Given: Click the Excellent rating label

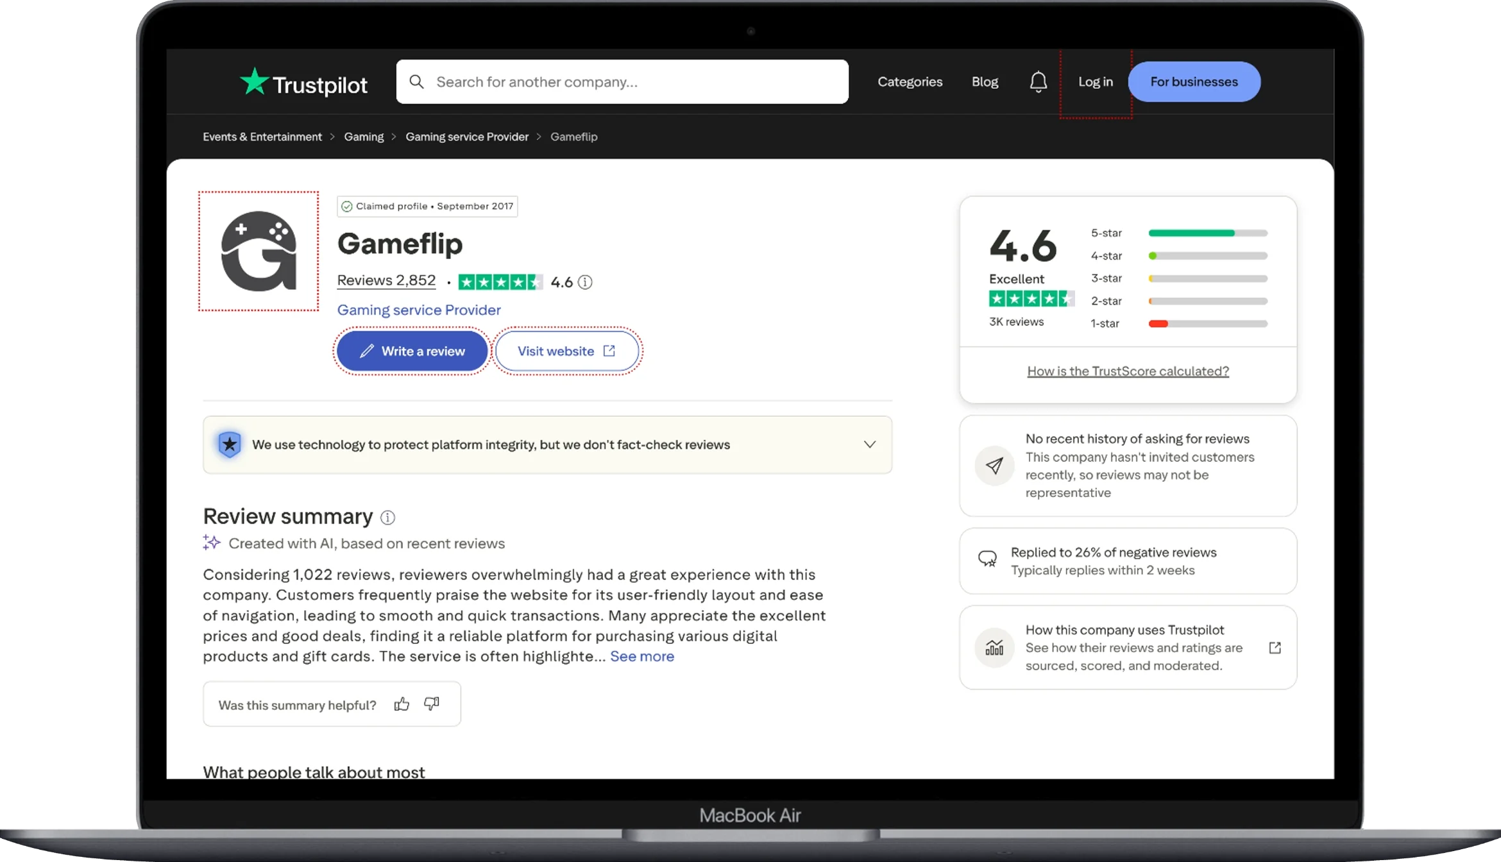Looking at the screenshot, I should point(1016,279).
